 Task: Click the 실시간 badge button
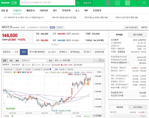point(52,27)
